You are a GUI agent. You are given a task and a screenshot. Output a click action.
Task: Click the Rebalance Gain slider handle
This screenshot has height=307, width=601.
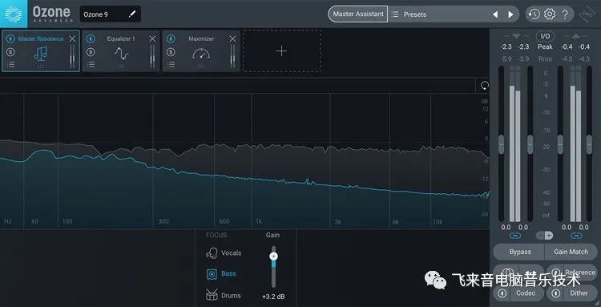(x=273, y=257)
